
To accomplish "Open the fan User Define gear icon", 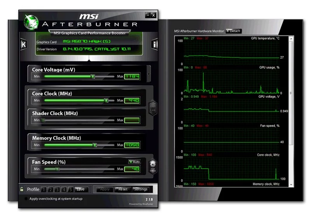I will [153, 166].
